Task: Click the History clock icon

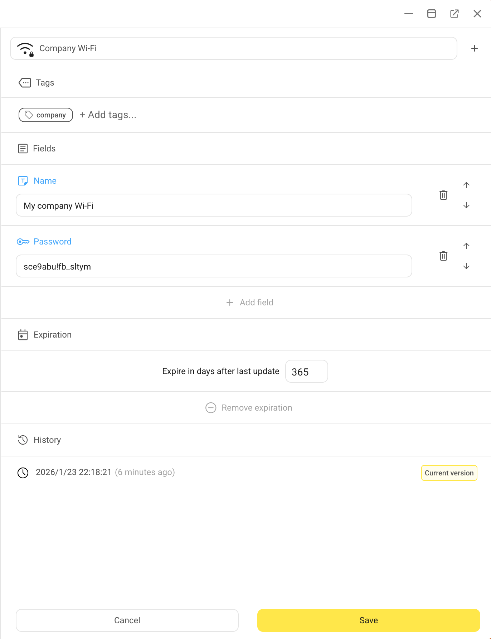Action: (x=23, y=440)
